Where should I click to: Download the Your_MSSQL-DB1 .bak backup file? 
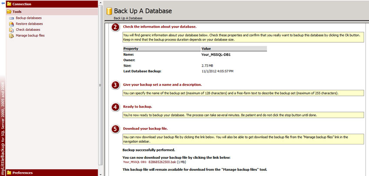coord(149,162)
